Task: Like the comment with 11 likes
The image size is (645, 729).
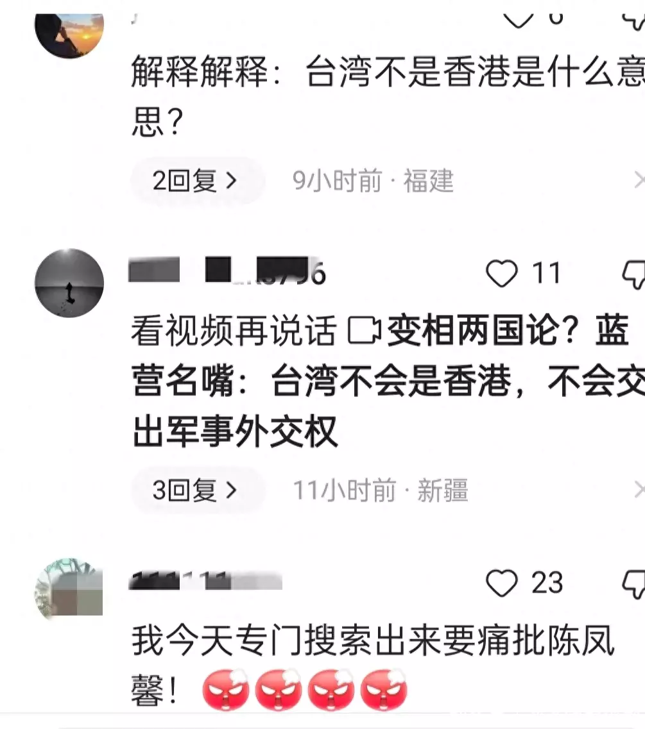Action: click(x=502, y=273)
